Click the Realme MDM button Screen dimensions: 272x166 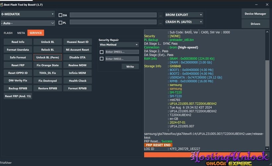tap(78, 65)
